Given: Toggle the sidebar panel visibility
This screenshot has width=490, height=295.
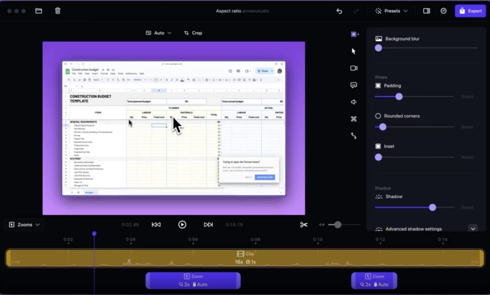Looking at the screenshot, I should (x=426, y=11).
